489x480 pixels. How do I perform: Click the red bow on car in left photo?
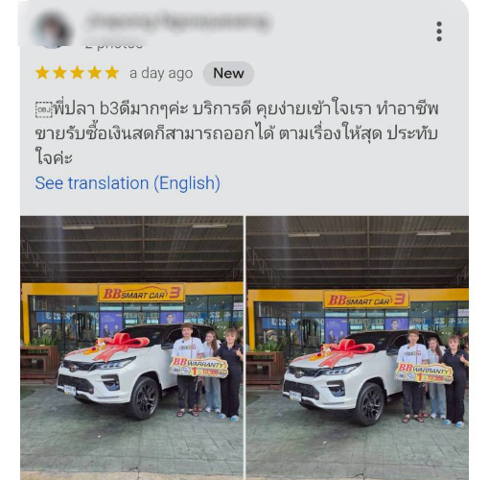pos(121,347)
